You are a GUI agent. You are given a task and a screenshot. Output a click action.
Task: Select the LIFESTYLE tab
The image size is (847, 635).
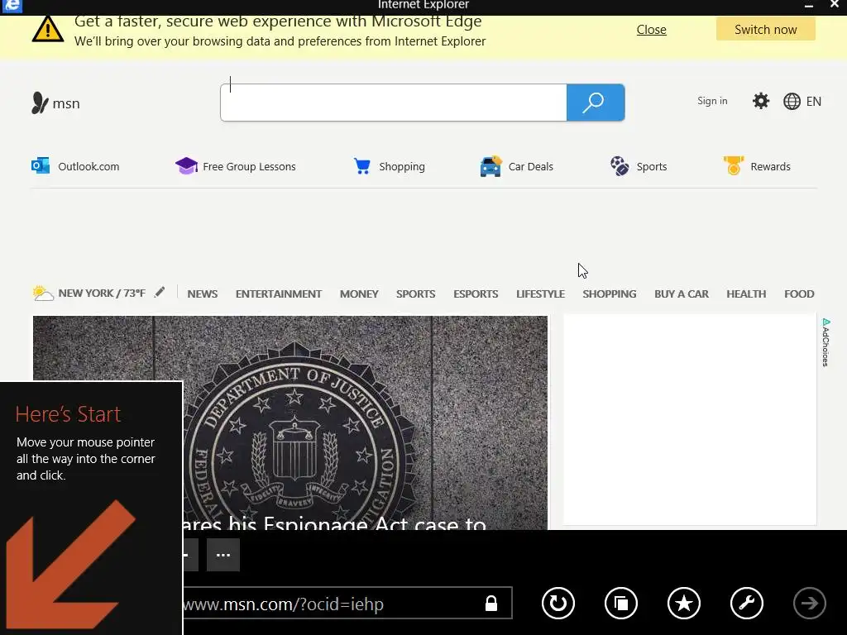540,294
